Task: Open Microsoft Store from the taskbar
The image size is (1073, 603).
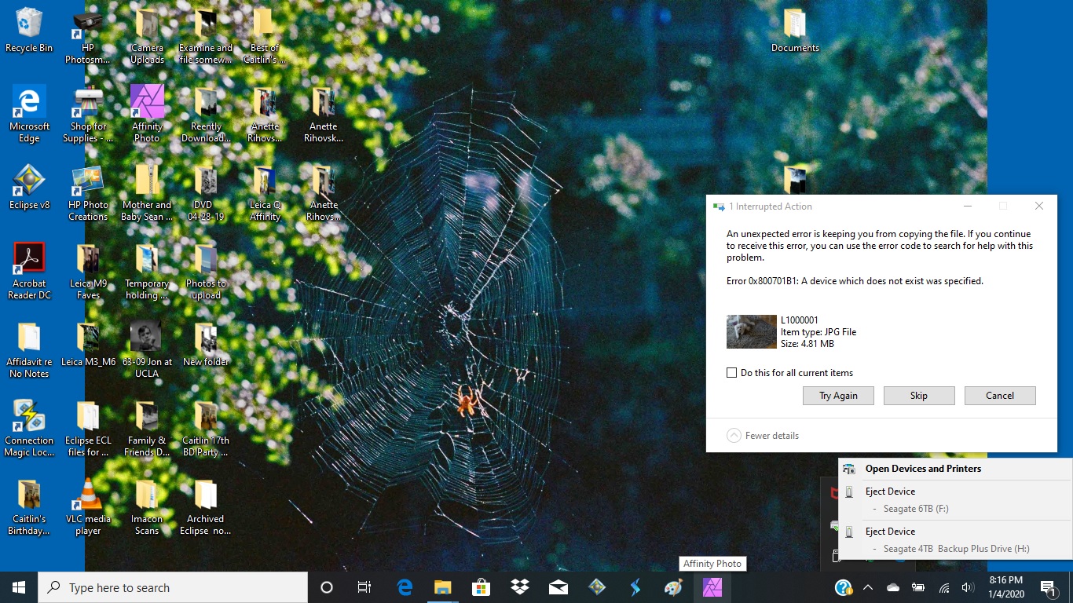Action: 481,587
